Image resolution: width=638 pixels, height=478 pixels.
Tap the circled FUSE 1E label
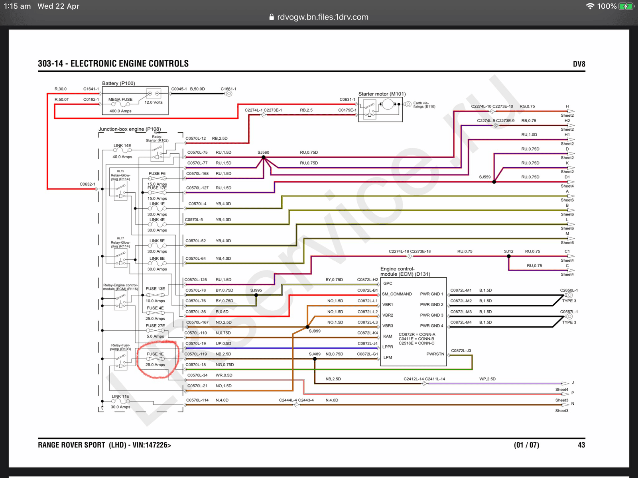tap(155, 354)
